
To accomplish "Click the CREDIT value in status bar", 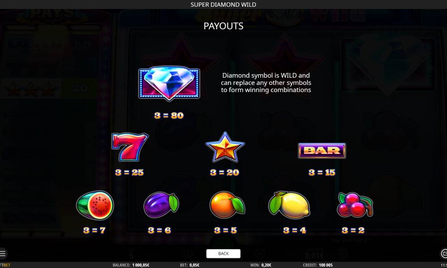I will (x=325, y=265).
